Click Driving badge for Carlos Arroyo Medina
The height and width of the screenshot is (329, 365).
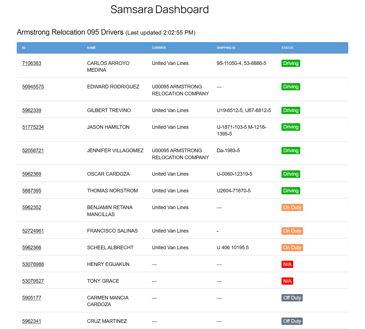[x=291, y=63]
